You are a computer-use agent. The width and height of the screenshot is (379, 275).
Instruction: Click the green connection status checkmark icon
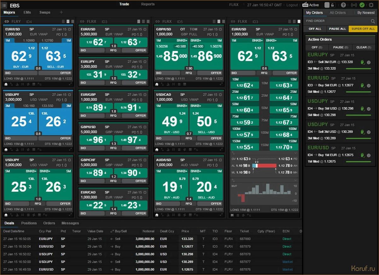[362, 5]
